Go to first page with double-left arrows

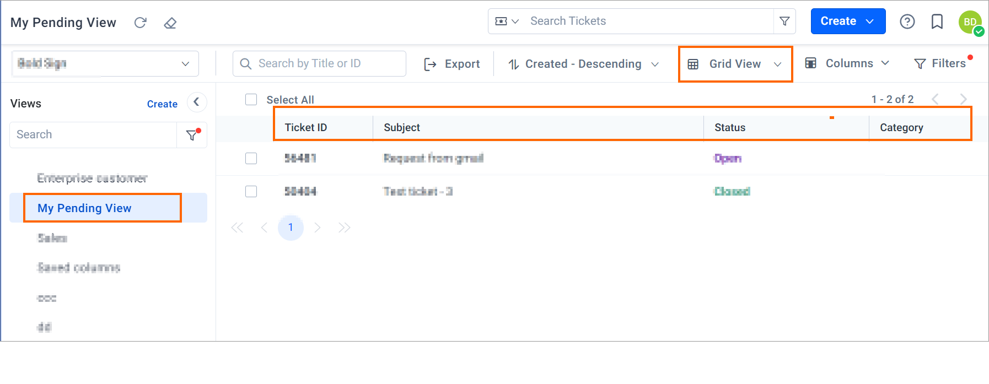[237, 228]
